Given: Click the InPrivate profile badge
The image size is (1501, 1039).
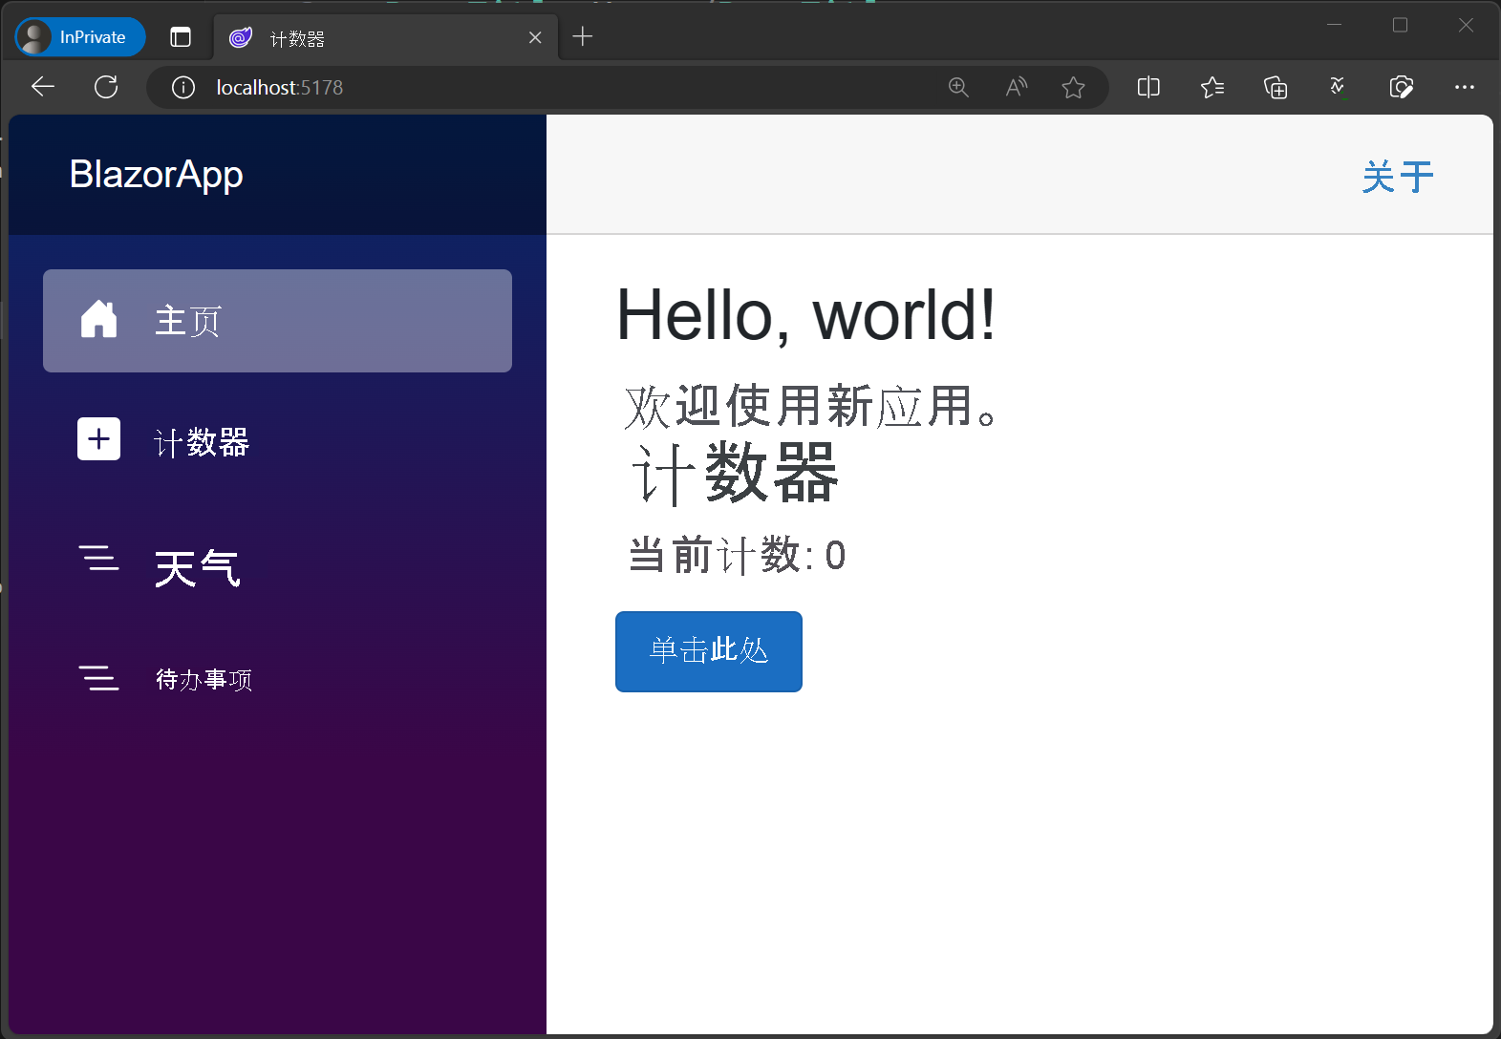Looking at the screenshot, I should (80, 37).
